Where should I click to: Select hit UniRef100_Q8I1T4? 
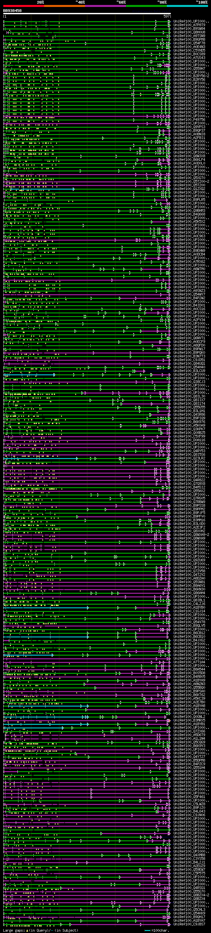click(x=189, y=403)
